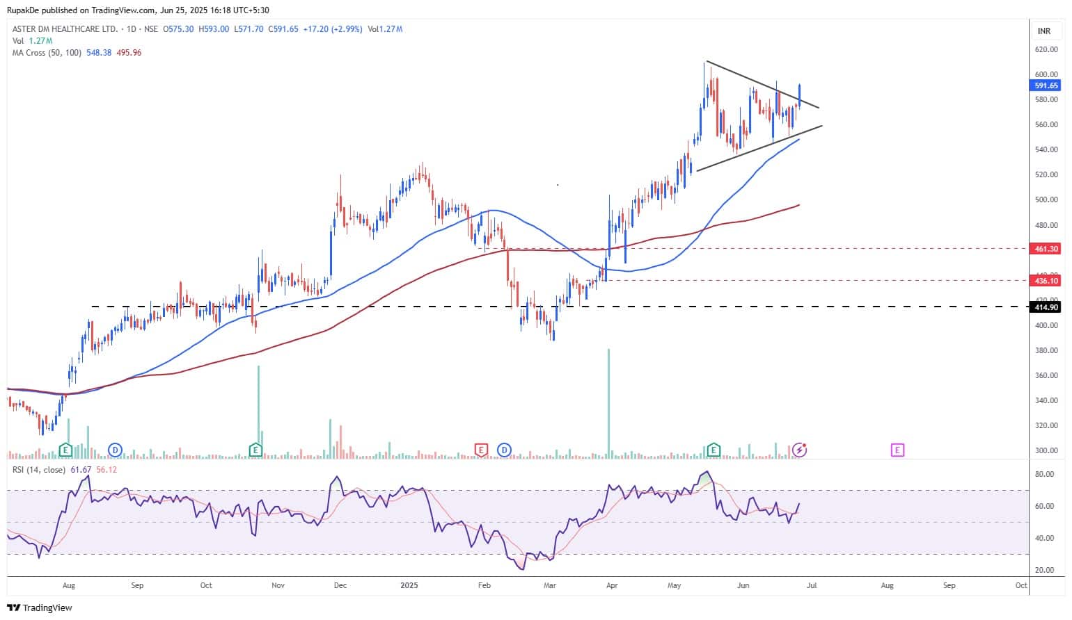This screenshot has height=620, width=1072.
Task: Select the blue dividend D marker in February
Action: [x=504, y=450]
